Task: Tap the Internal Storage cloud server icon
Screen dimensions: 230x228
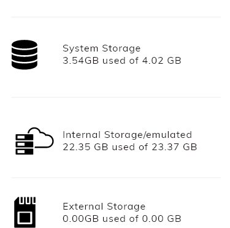Action: [x=34, y=141]
